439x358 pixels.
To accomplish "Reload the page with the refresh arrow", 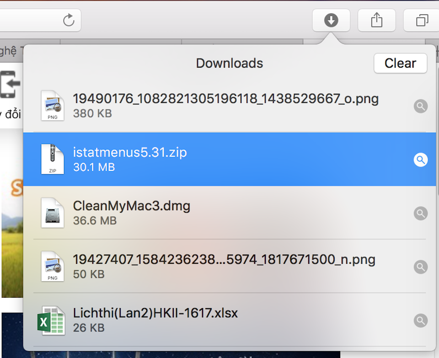I will point(69,20).
